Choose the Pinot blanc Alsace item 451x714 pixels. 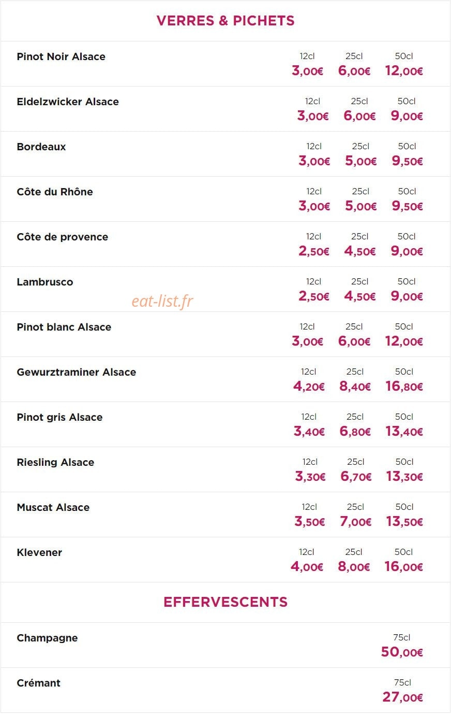(x=64, y=327)
